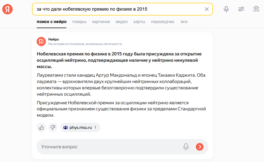Open the phys.msu.ru source link
The height and width of the screenshot is (162, 264).
80,128
